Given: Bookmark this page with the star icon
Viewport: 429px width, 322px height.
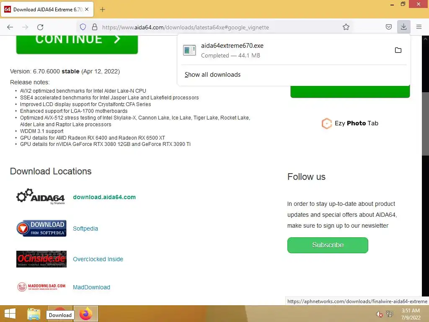Looking at the screenshot, I should [x=346, y=27].
